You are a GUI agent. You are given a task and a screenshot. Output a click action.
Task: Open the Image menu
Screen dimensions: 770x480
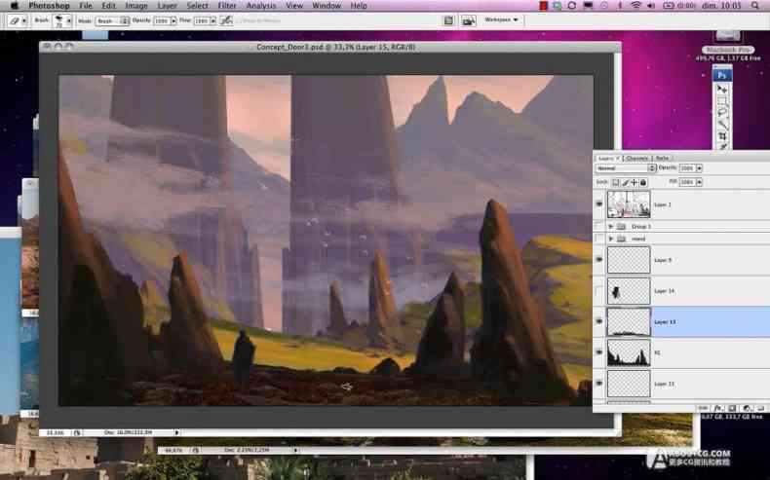(136, 6)
